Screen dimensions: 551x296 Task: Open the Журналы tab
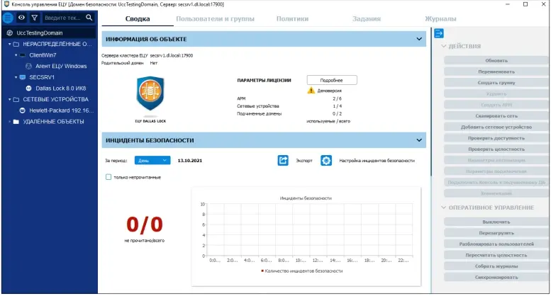440,18
